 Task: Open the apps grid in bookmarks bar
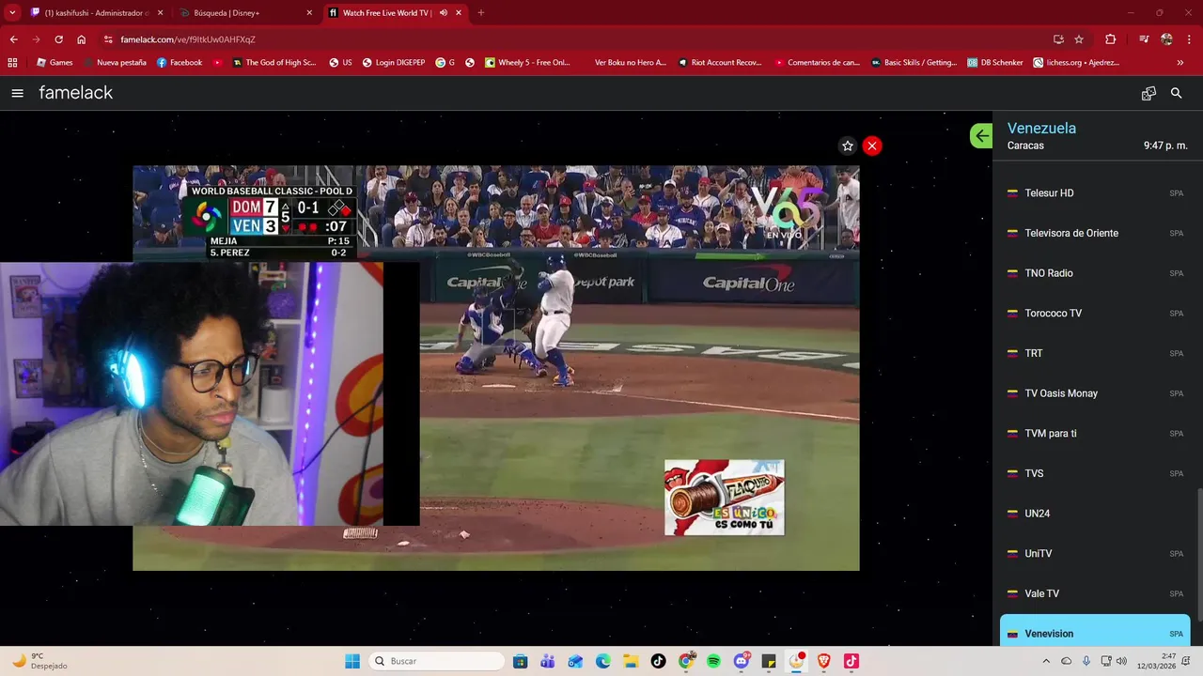click(12, 63)
